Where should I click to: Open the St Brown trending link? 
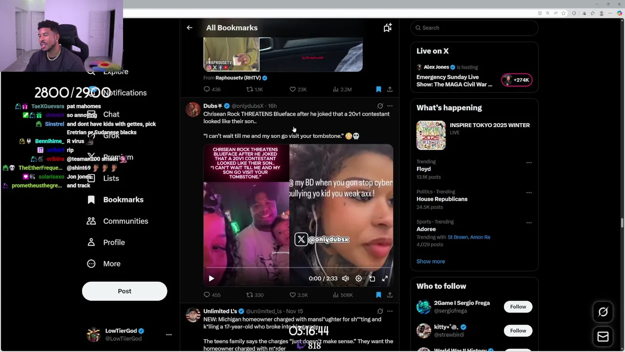[458, 237]
